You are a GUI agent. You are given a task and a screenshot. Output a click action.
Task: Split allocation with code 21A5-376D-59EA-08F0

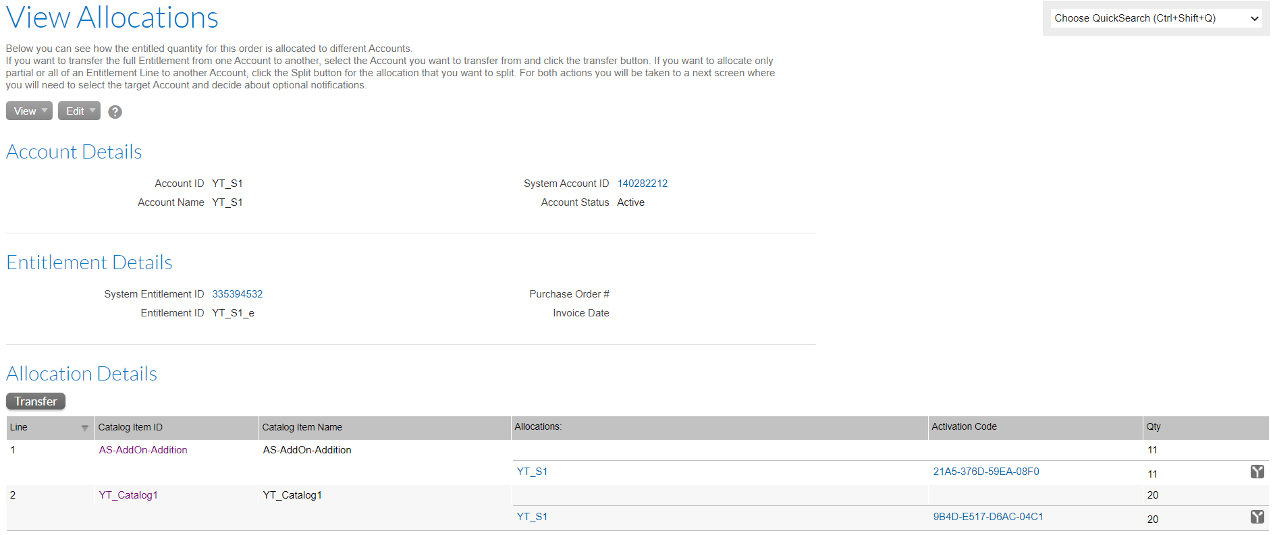[1257, 472]
